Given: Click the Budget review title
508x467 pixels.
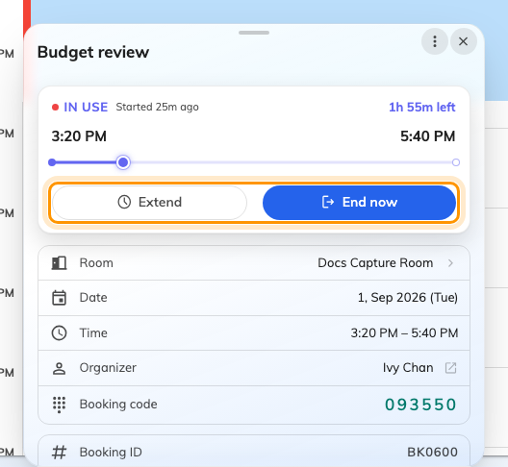Looking at the screenshot, I should (93, 52).
